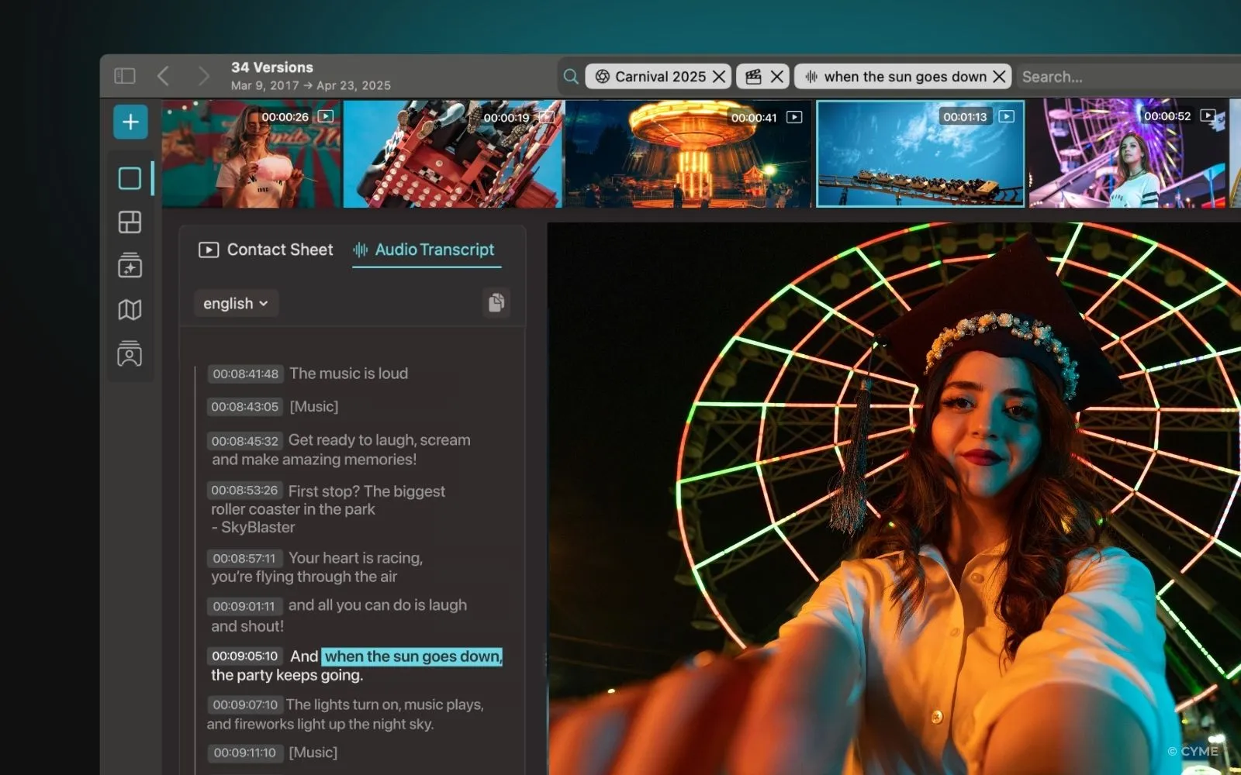Click the '34 Versions' title text
1241x775 pixels.
pyautogui.click(x=272, y=67)
